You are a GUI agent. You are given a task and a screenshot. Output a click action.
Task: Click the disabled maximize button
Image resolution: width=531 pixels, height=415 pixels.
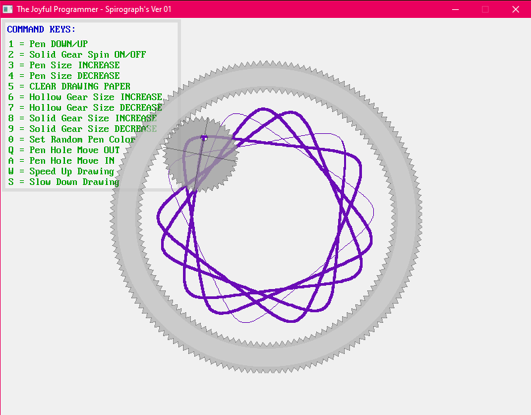[485, 9]
